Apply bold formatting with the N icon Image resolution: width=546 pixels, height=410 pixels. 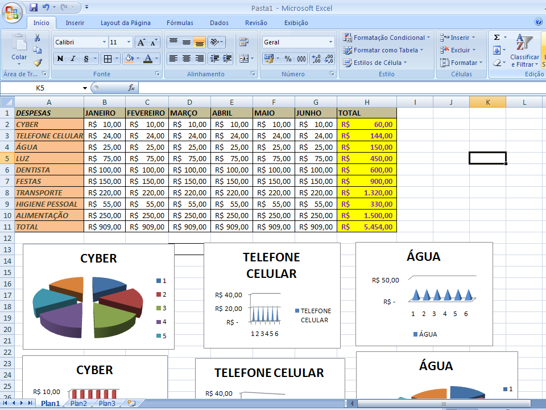60,59
